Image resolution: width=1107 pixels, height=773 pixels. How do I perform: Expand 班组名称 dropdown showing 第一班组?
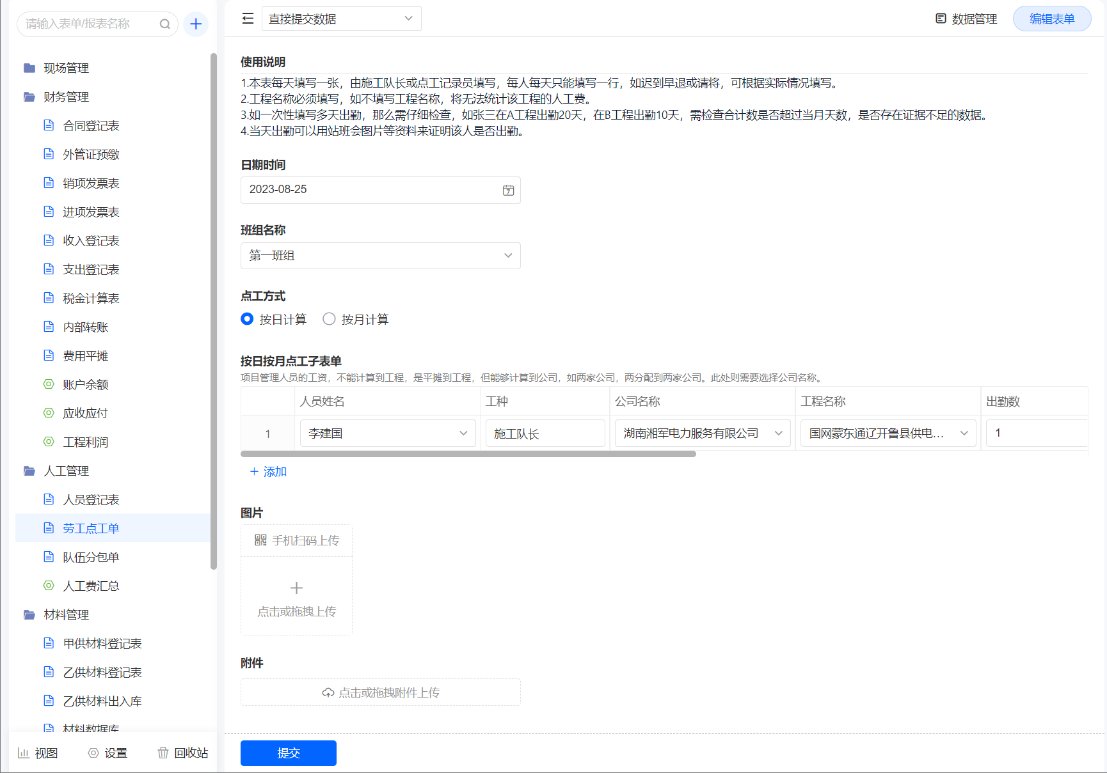tap(380, 256)
